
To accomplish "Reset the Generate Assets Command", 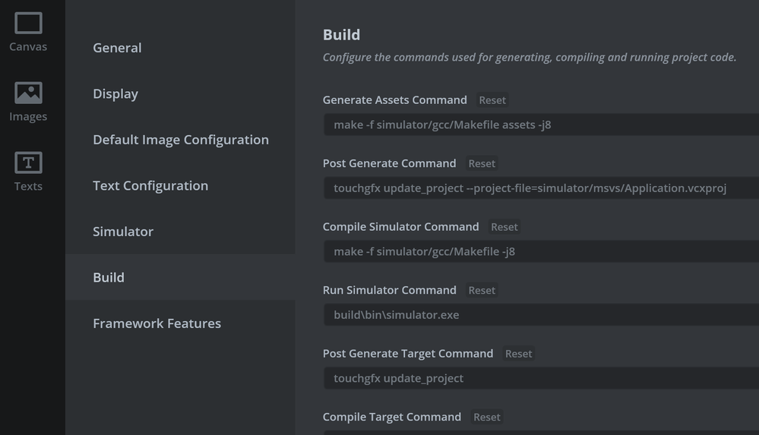I will [492, 100].
